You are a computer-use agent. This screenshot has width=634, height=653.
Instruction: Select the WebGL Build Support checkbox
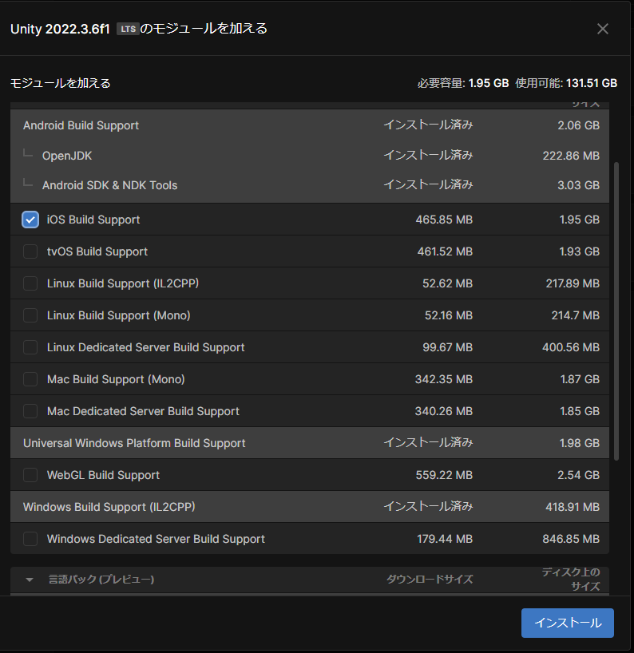30,475
